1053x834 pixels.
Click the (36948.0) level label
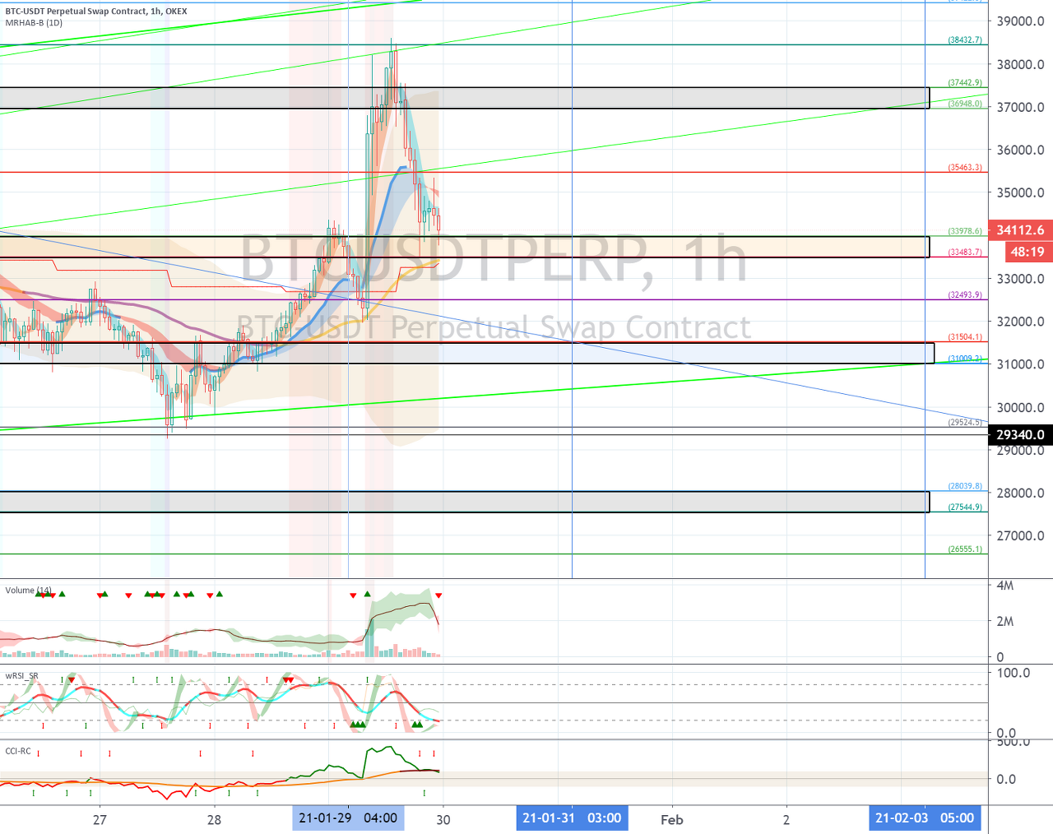pos(965,104)
